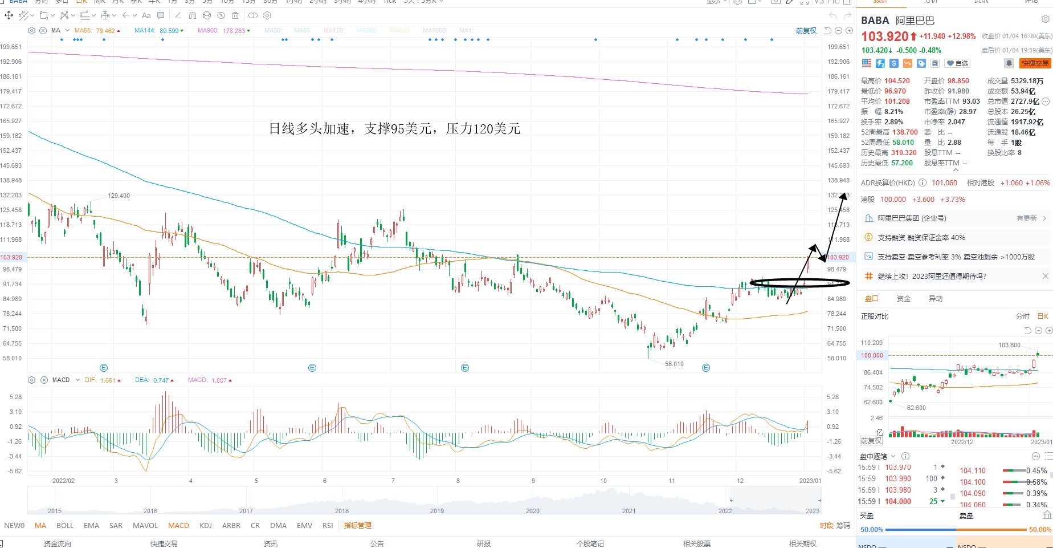Toggle MA900 moving average line
Viewport: 1053px width, 548px height.
coord(225,30)
